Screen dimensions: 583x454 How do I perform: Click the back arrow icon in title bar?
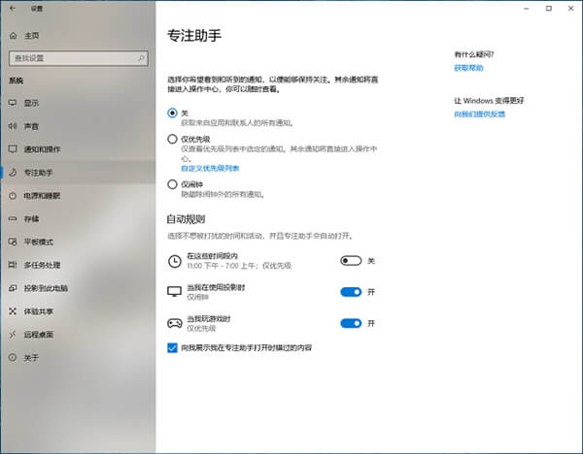point(12,9)
